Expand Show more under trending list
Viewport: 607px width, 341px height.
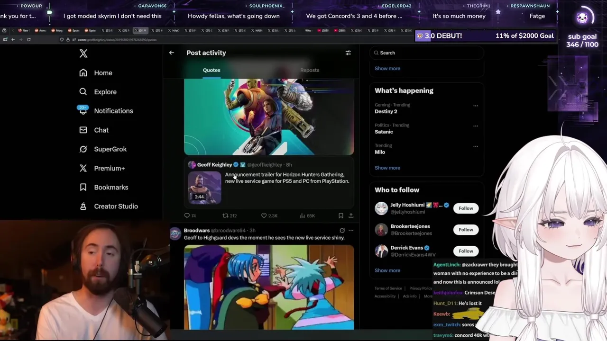coord(387,168)
